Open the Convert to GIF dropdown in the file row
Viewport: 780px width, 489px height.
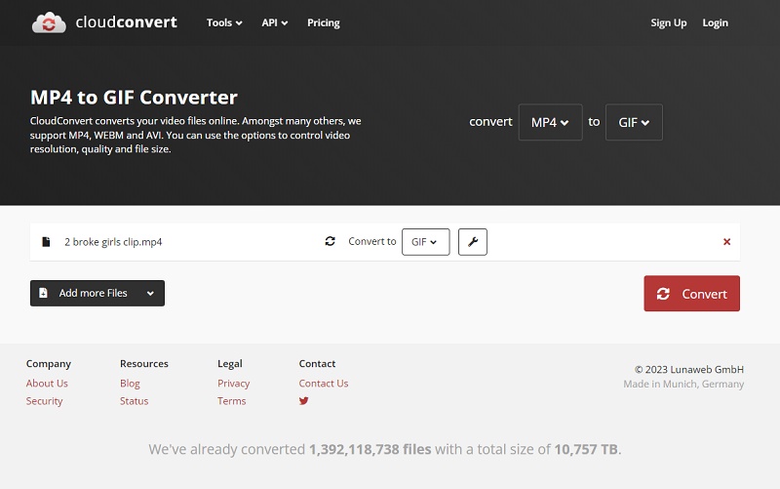[x=425, y=242]
